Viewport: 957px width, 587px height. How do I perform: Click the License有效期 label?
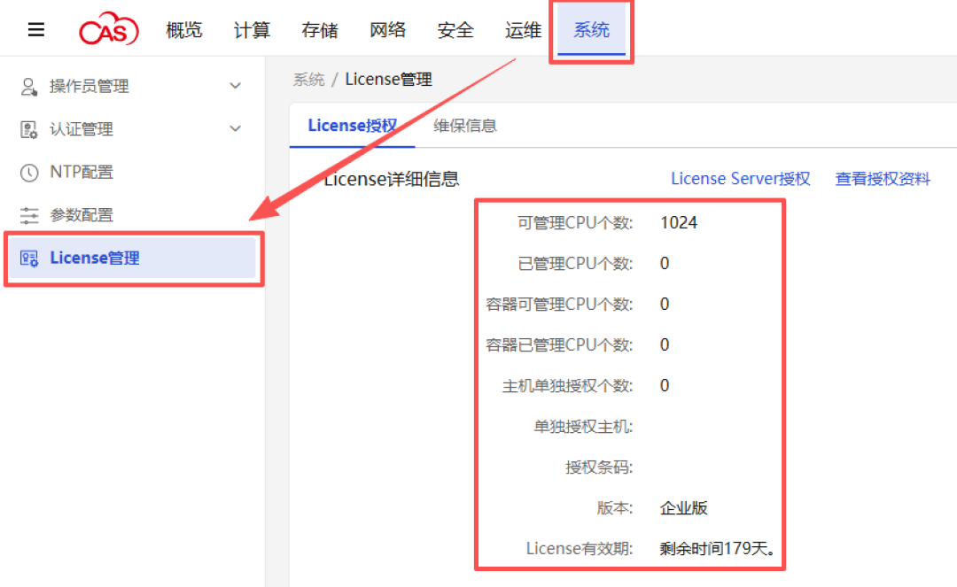(580, 549)
